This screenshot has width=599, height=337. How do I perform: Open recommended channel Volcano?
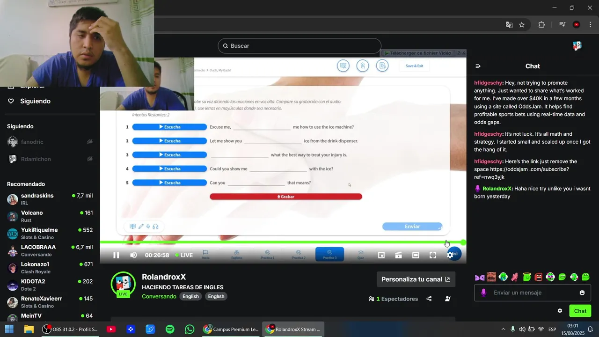50,216
